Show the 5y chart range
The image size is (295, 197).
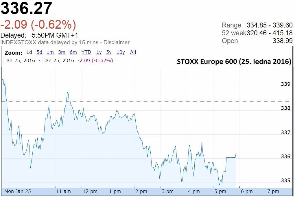[109, 52]
